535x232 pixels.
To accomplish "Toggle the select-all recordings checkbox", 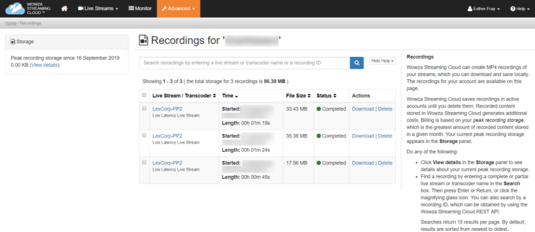I will pos(144,95).
